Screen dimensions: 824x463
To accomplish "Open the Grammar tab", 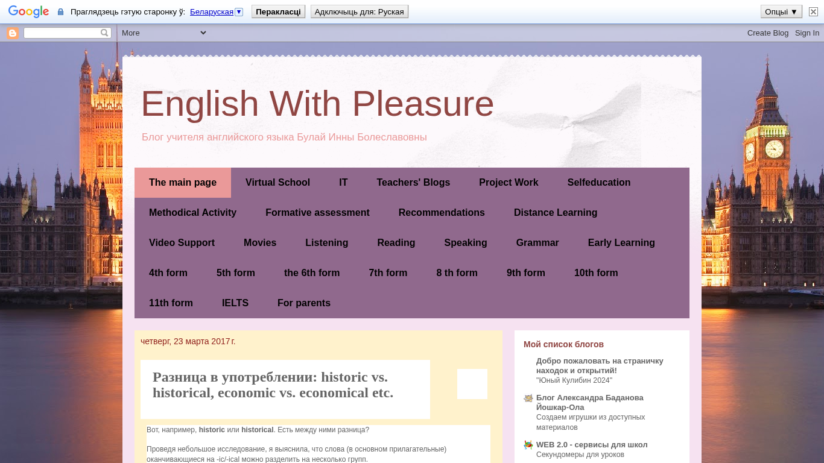I will (537, 243).
